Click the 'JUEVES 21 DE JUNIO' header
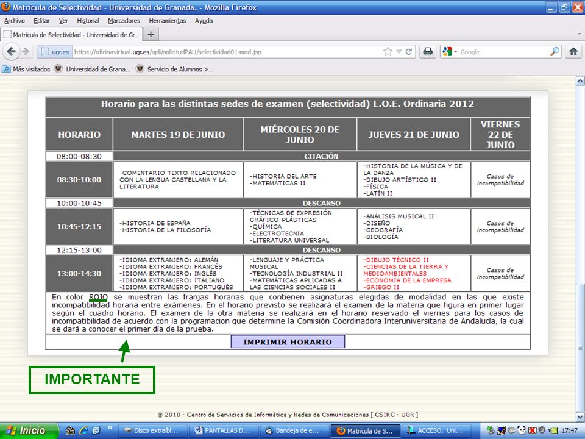Viewport: 585px width, 439px height. coord(414,134)
